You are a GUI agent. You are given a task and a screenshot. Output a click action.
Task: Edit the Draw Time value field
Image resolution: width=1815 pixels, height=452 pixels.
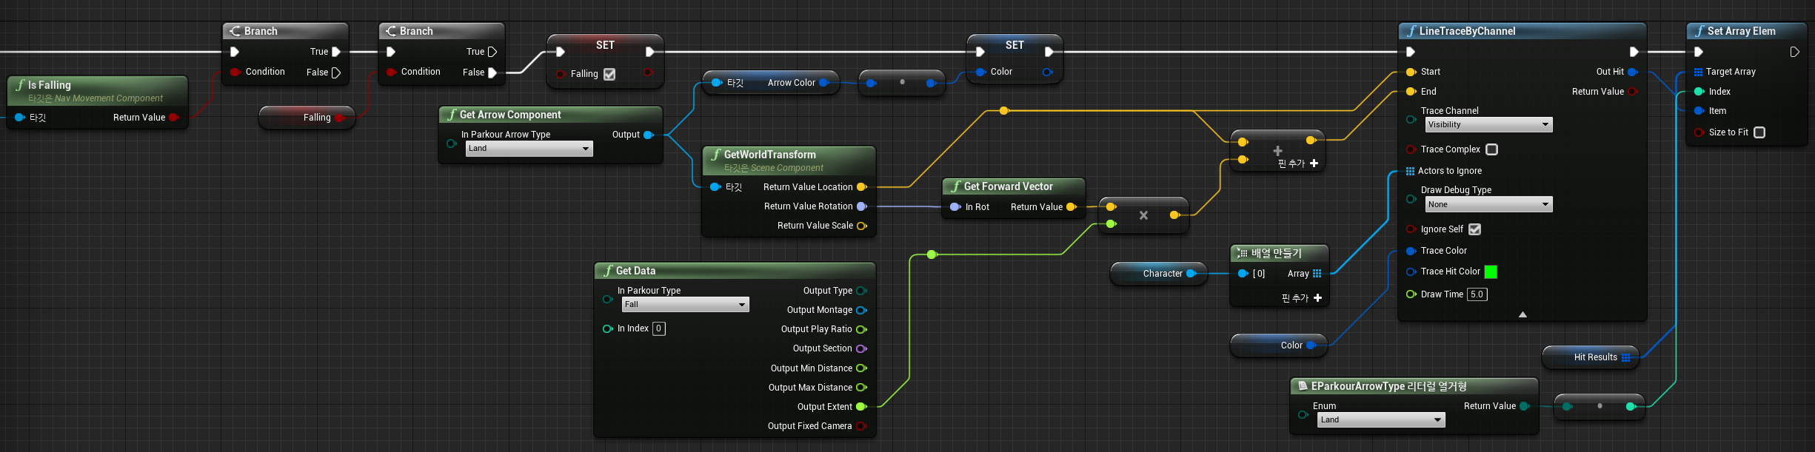point(1477,294)
